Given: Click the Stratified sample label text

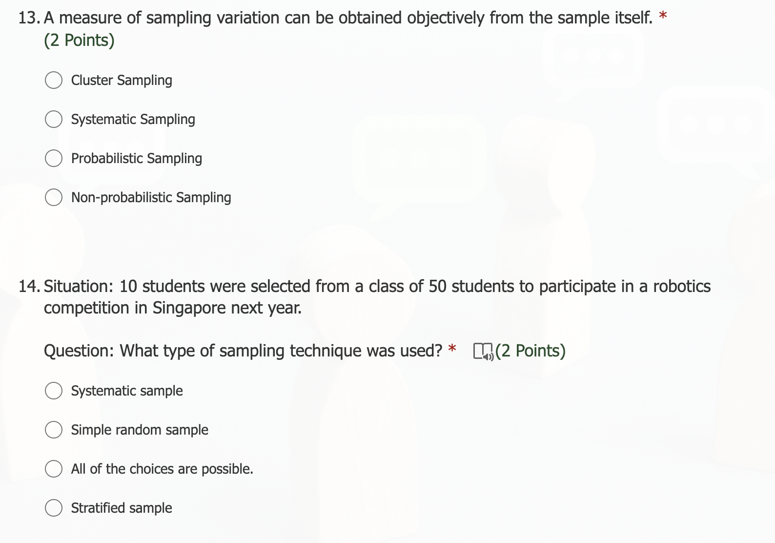Looking at the screenshot, I should pyautogui.click(x=122, y=508).
